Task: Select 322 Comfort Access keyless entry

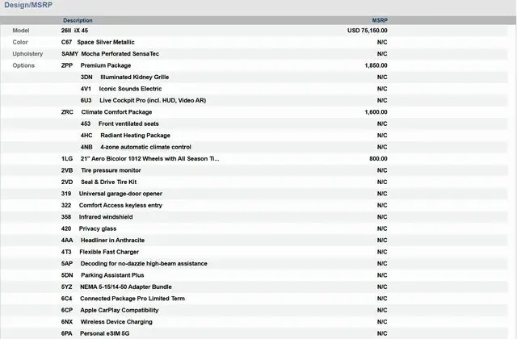Action: coord(111,205)
